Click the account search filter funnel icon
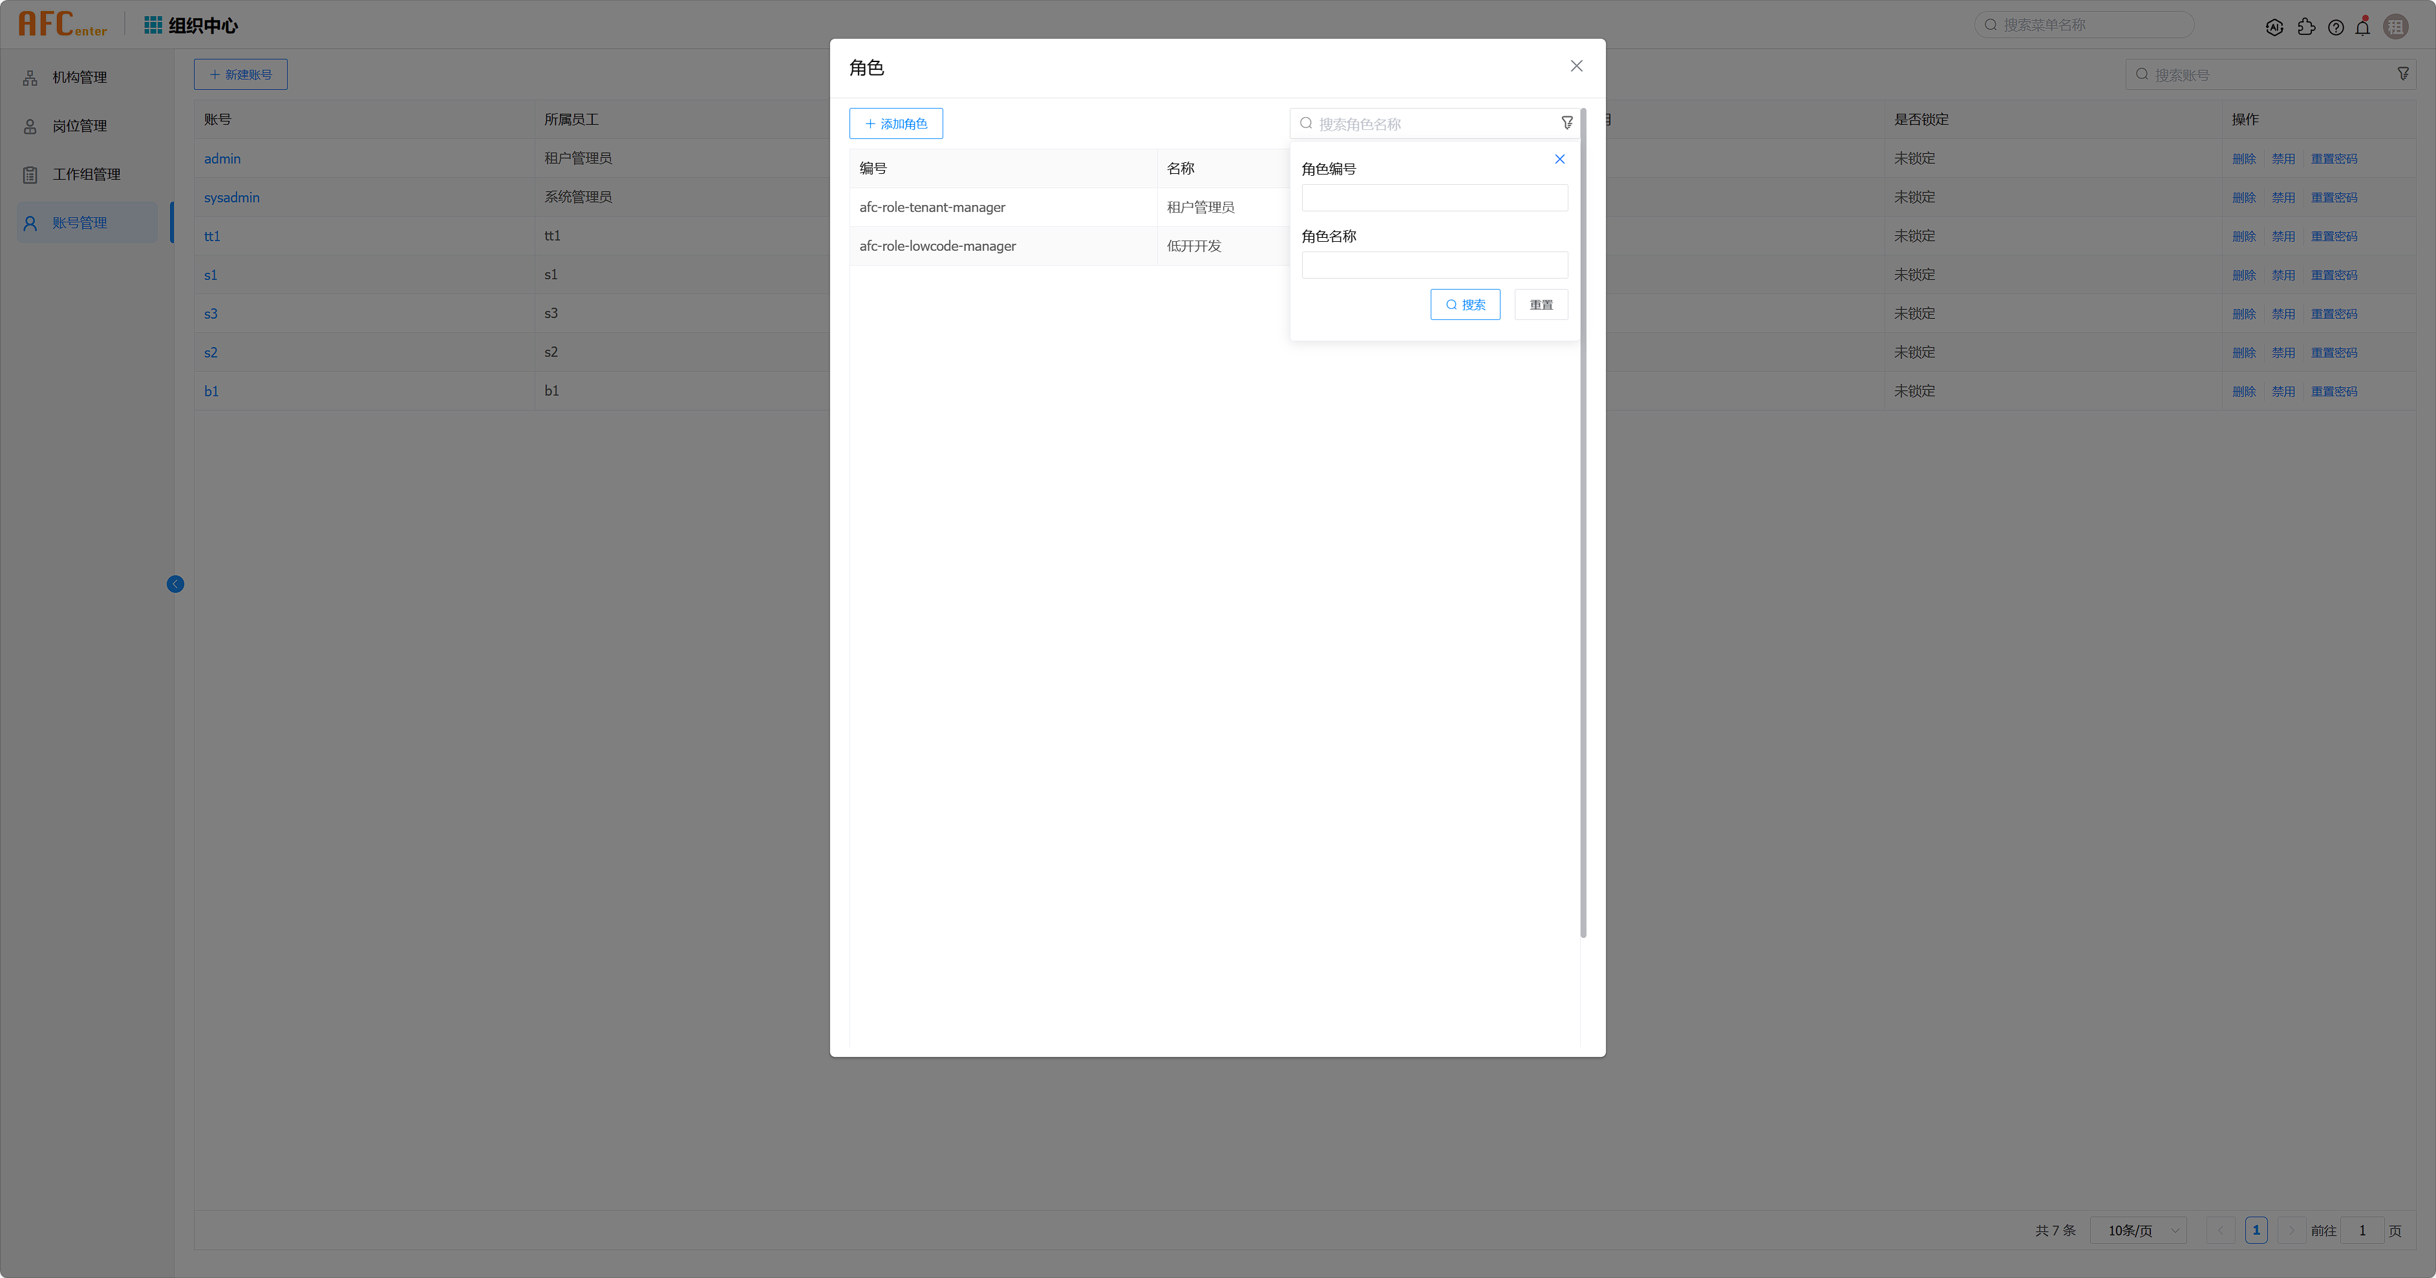This screenshot has width=2436, height=1278. [2403, 74]
